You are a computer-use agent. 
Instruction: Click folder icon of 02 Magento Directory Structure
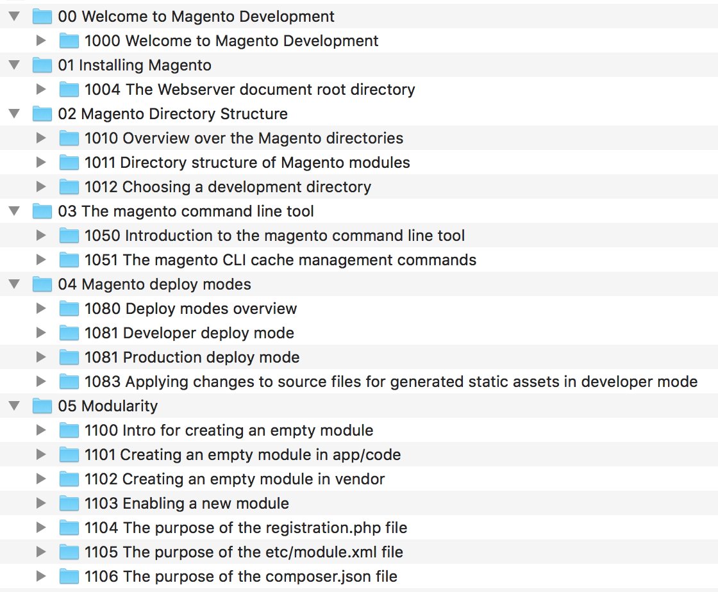(42, 113)
